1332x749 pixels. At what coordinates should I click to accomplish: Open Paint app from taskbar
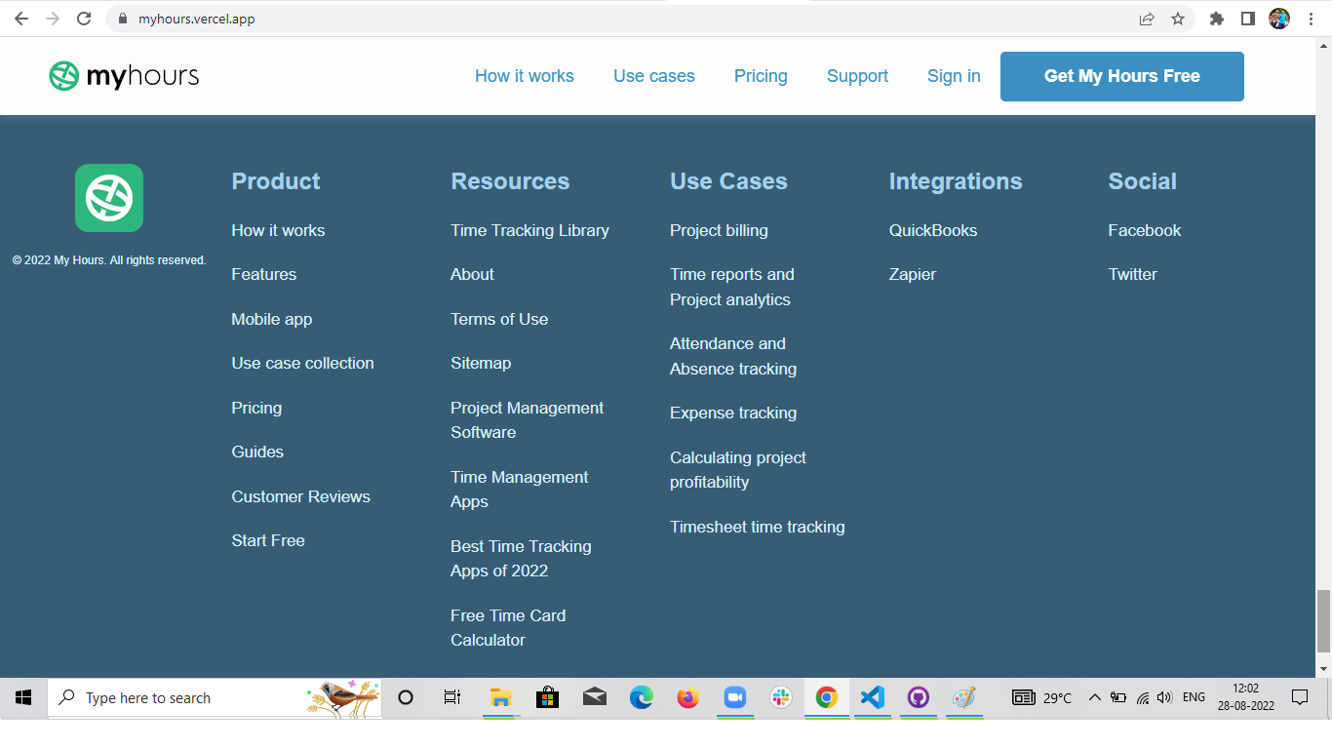tap(963, 697)
